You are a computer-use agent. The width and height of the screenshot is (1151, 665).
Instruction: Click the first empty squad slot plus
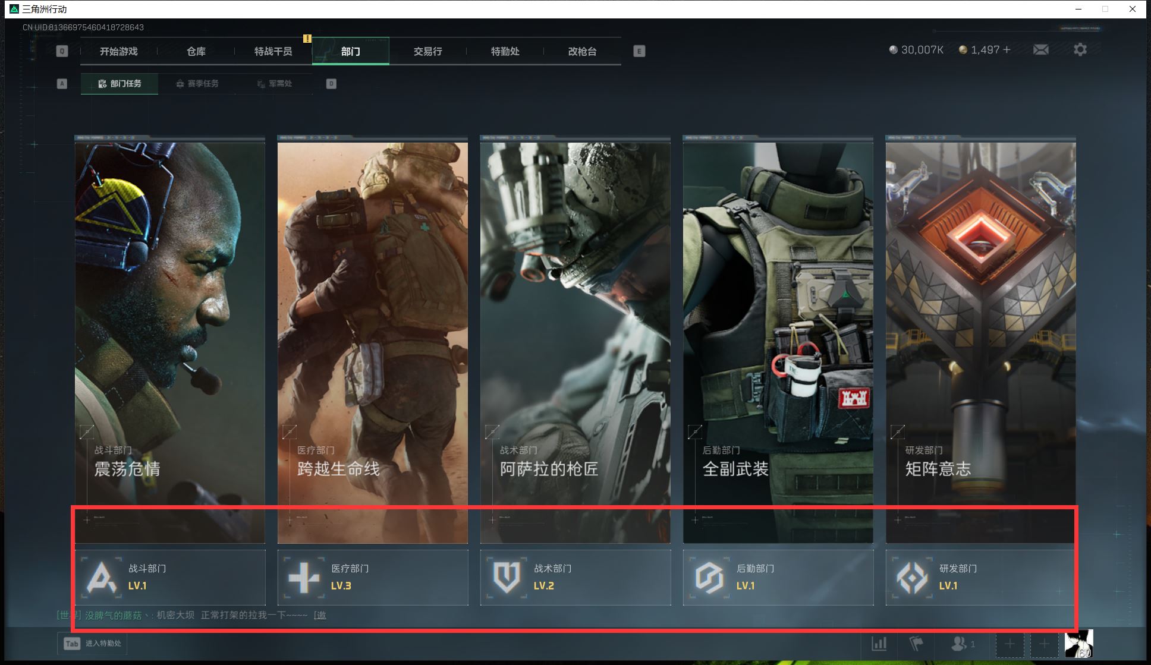(x=1010, y=644)
